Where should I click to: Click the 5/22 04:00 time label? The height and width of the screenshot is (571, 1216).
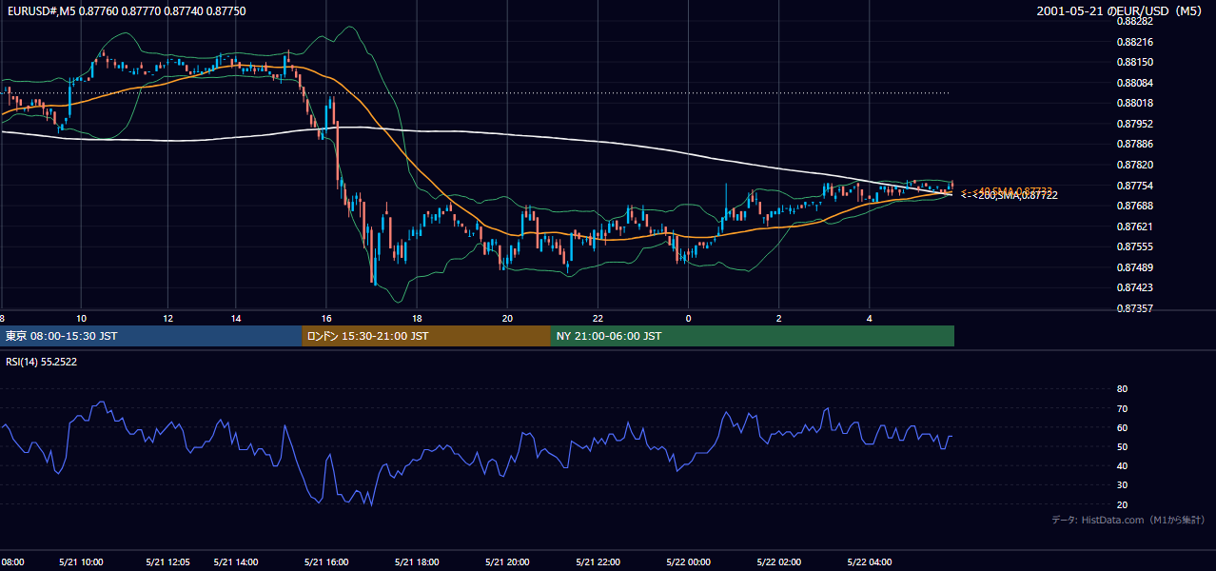[869, 561]
